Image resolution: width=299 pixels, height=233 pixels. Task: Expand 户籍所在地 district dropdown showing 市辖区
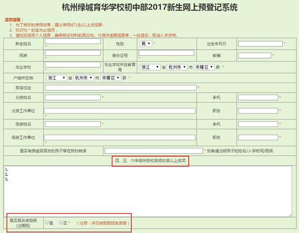pos(110,77)
